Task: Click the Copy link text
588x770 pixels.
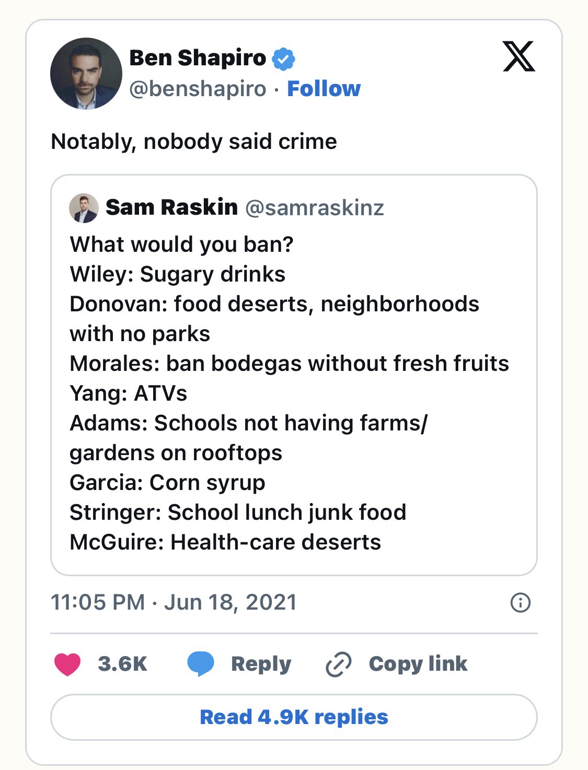Action: (x=418, y=664)
